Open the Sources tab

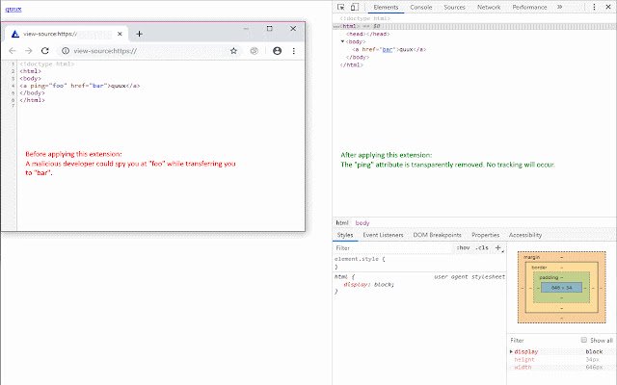pyautogui.click(x=454, y=7)
